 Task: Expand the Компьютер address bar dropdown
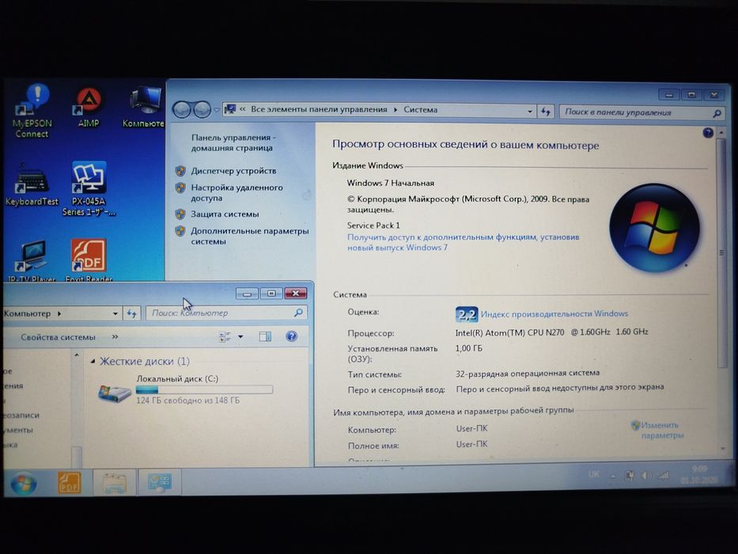coord(115,313)
